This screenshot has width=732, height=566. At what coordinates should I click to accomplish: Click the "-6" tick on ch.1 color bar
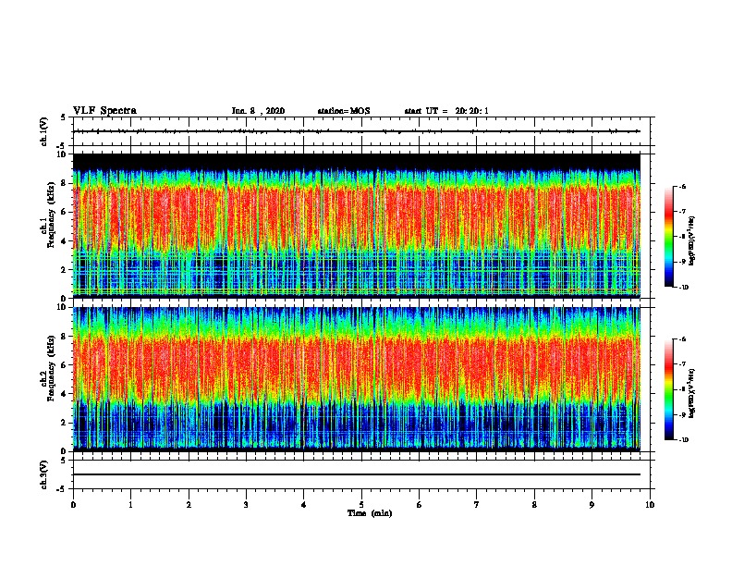pyautogui.click(x=682, y=187)
